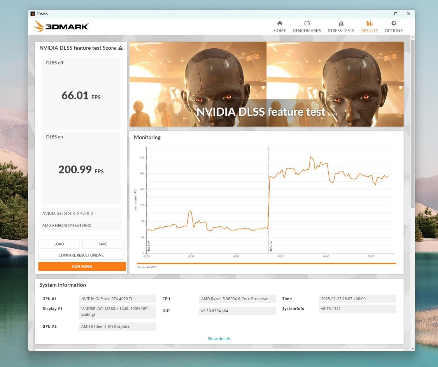Click the Monitoring heading
This screenshot has width=438, height=367.
click(147, 137)
